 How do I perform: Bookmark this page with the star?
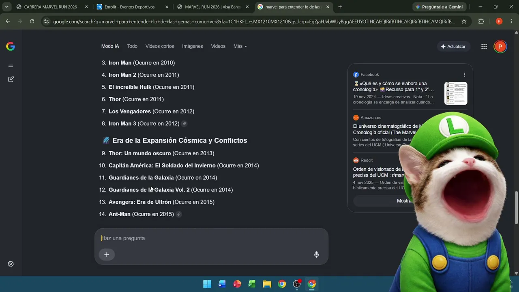pyautogui.click(x=464, y=21)
